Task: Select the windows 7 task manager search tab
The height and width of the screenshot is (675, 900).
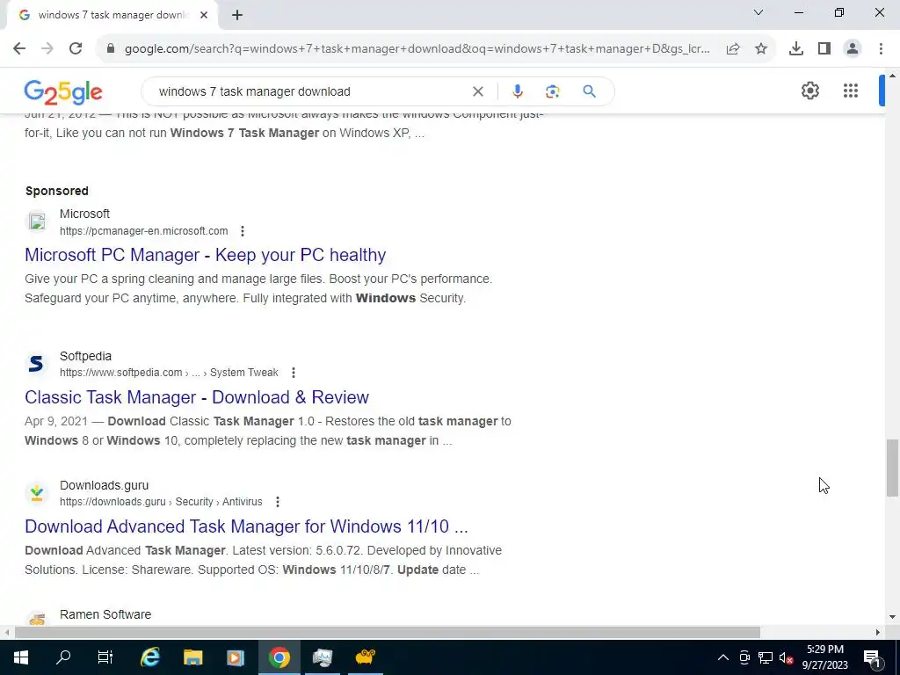Action: click(112, 16)
